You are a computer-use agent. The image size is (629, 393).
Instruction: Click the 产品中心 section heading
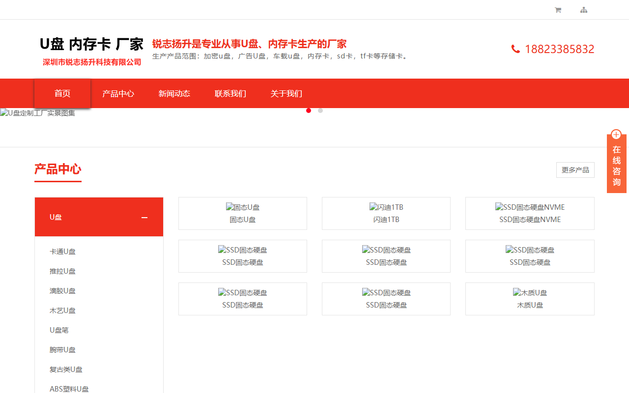(x=58, y=169)
